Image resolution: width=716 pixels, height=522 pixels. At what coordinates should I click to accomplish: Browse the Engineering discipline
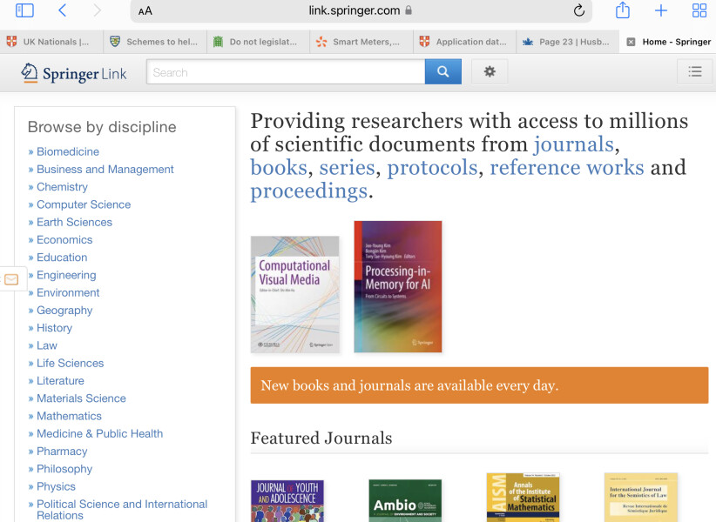66,276
